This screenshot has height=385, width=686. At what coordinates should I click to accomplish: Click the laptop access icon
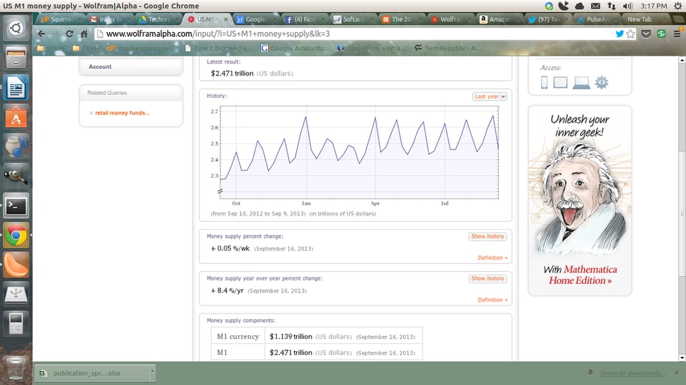coord(581,82)
